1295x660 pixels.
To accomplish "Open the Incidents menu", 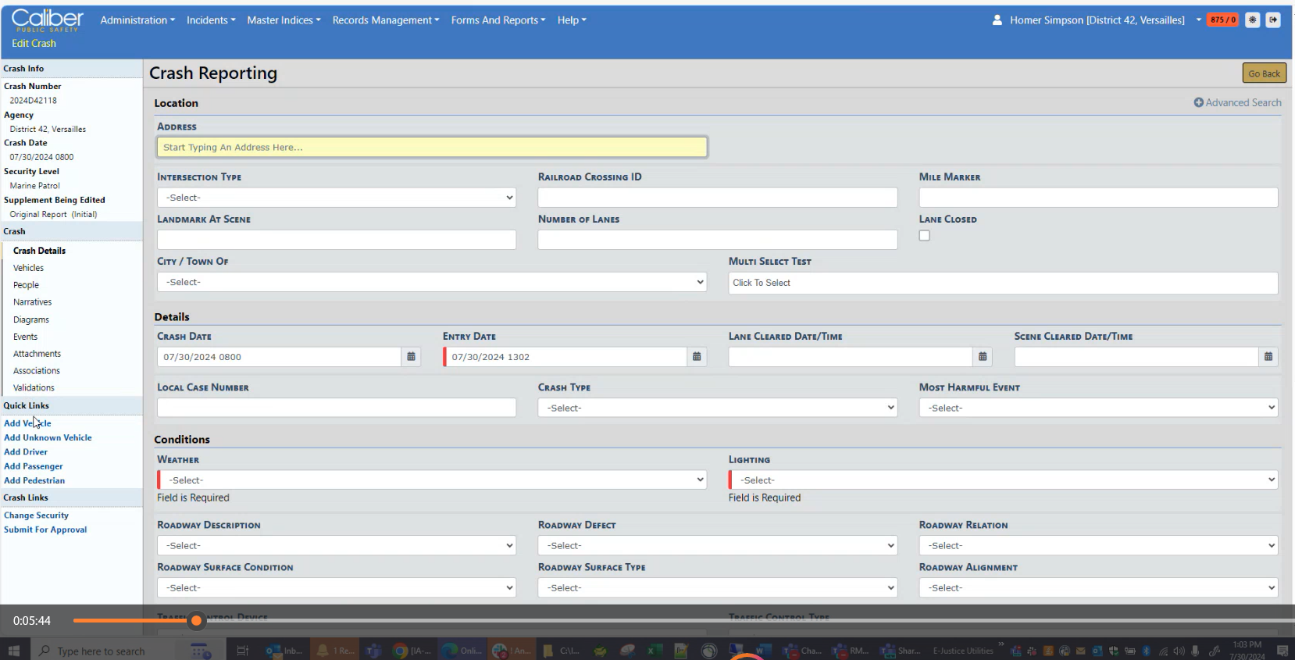I will tap(210, 20).
